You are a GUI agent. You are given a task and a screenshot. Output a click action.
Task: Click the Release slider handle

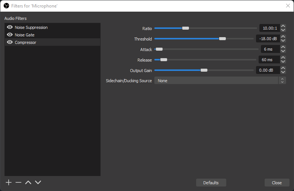(x=163, y=60)
